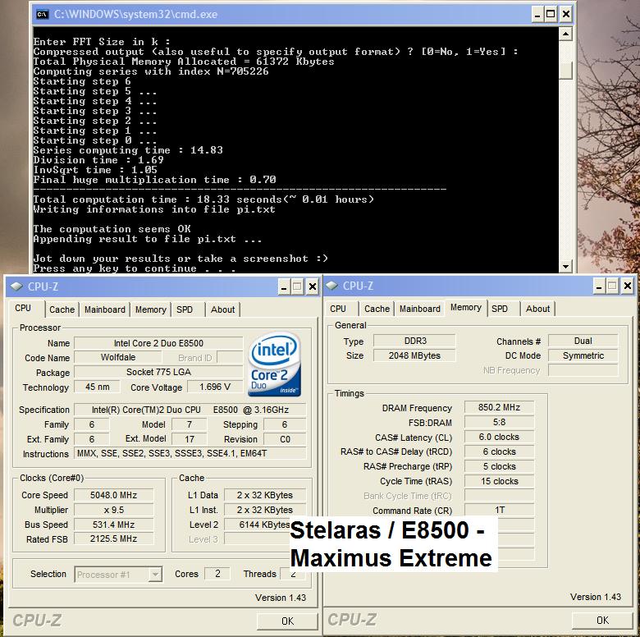Click the Cores count field
Screen dimensions: 640x637
tap(217, 574)
